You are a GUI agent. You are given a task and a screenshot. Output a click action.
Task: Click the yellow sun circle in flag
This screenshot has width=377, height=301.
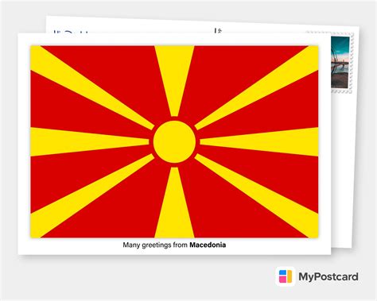point(174,141)
